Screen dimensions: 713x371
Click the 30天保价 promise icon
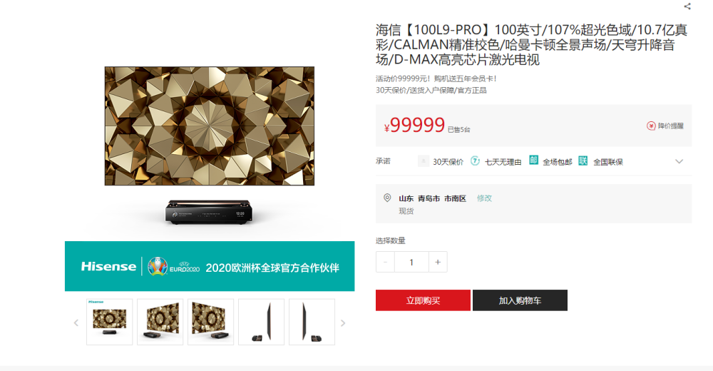point(424,161)
